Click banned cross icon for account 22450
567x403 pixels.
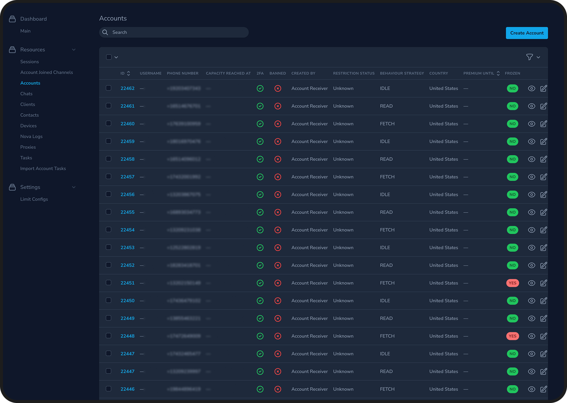click(278, 301)
